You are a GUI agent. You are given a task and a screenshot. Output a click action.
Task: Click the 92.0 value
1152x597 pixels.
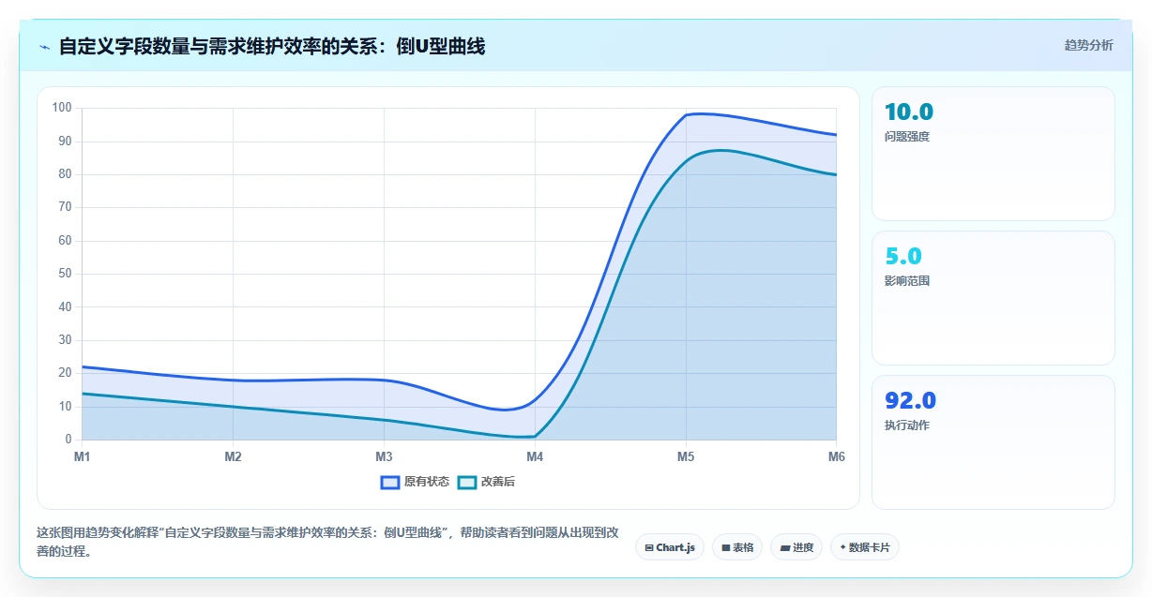(x=910, y=401)
